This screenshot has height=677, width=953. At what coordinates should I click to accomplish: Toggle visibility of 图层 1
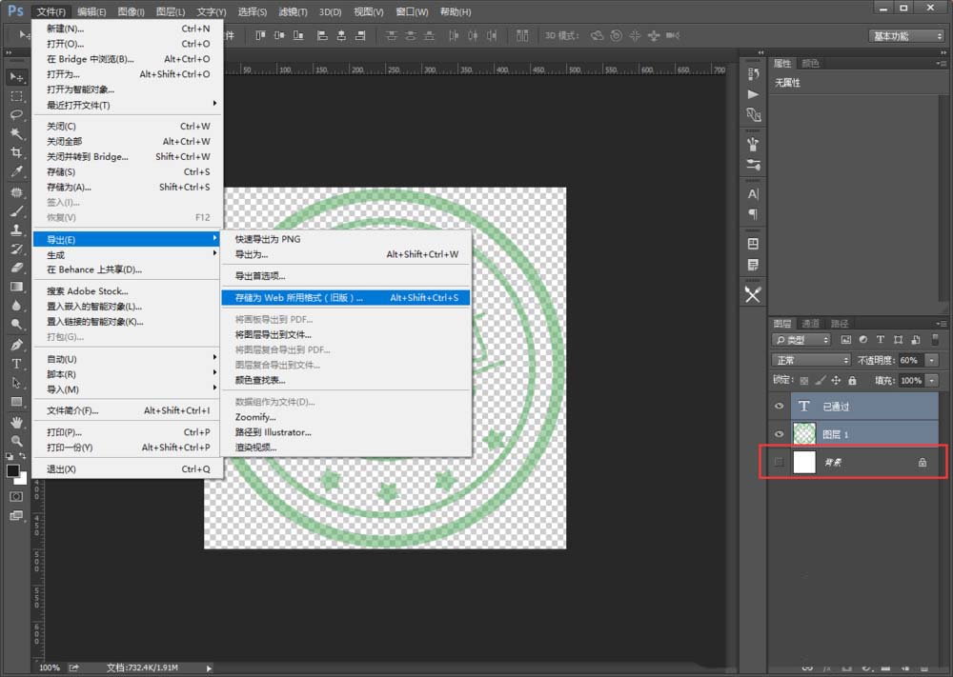coord(779,434)
